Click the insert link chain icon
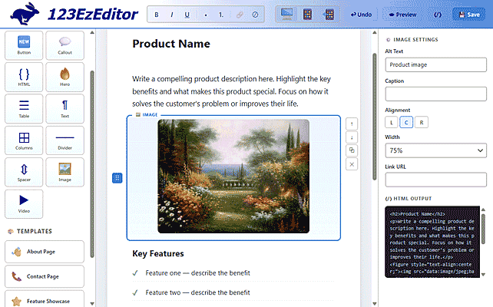Image resolution: width=493 pixels, height=307 pixels. coord(240,15)
